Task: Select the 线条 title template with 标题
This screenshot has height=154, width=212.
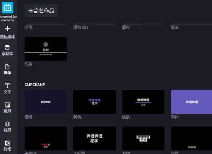Action: 46,49
